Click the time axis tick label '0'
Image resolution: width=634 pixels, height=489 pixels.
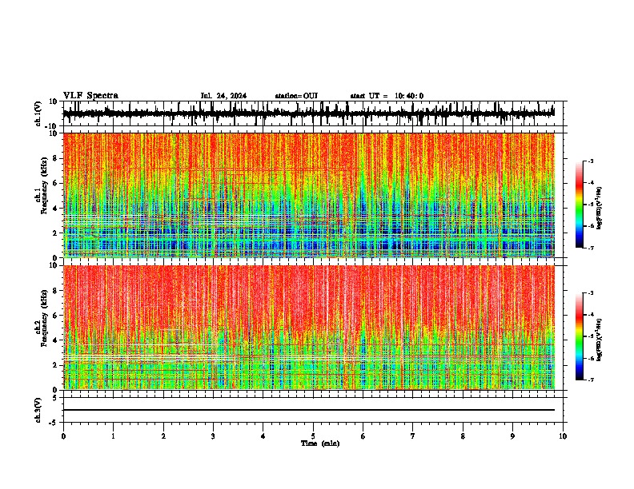[63, 436]
